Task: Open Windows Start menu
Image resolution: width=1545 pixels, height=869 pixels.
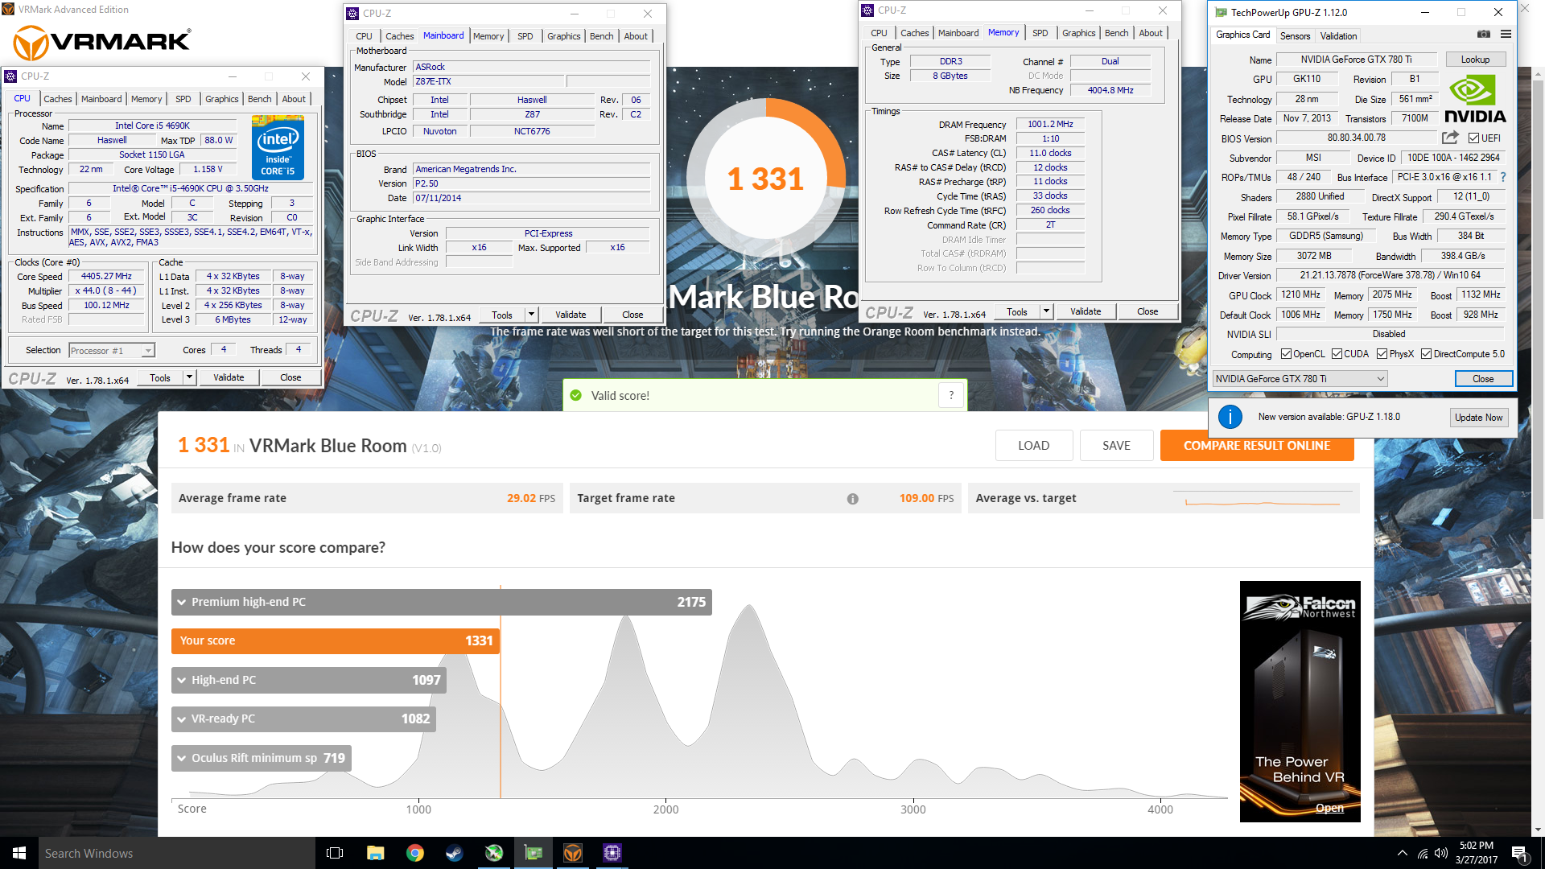Action: tap(19, 853)
